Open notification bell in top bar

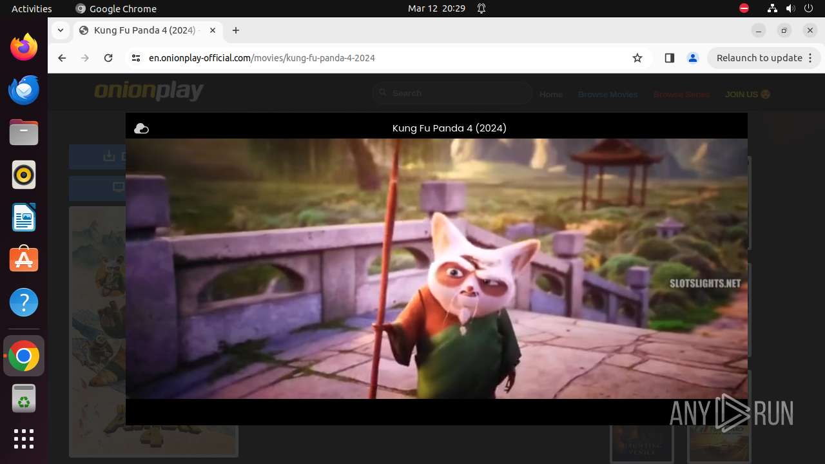click(x=481, y=8)
